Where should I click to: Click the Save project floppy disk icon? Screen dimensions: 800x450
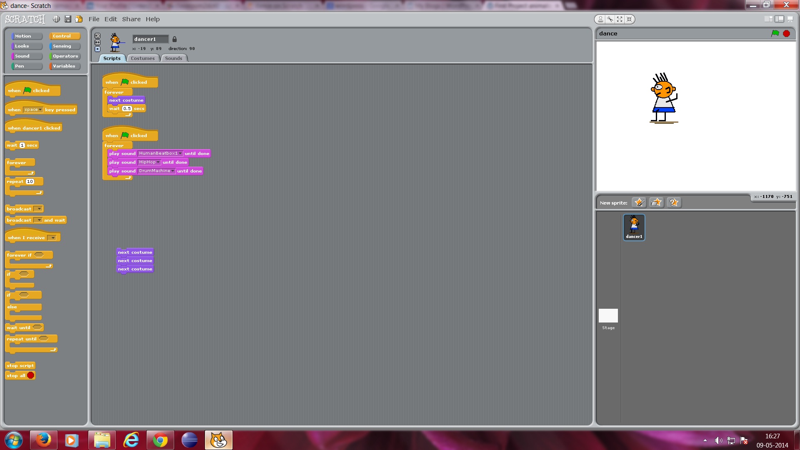point(67,19)
